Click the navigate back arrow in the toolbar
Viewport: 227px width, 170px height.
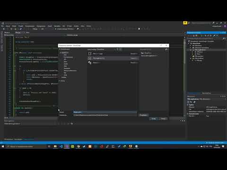pos(4,29)
